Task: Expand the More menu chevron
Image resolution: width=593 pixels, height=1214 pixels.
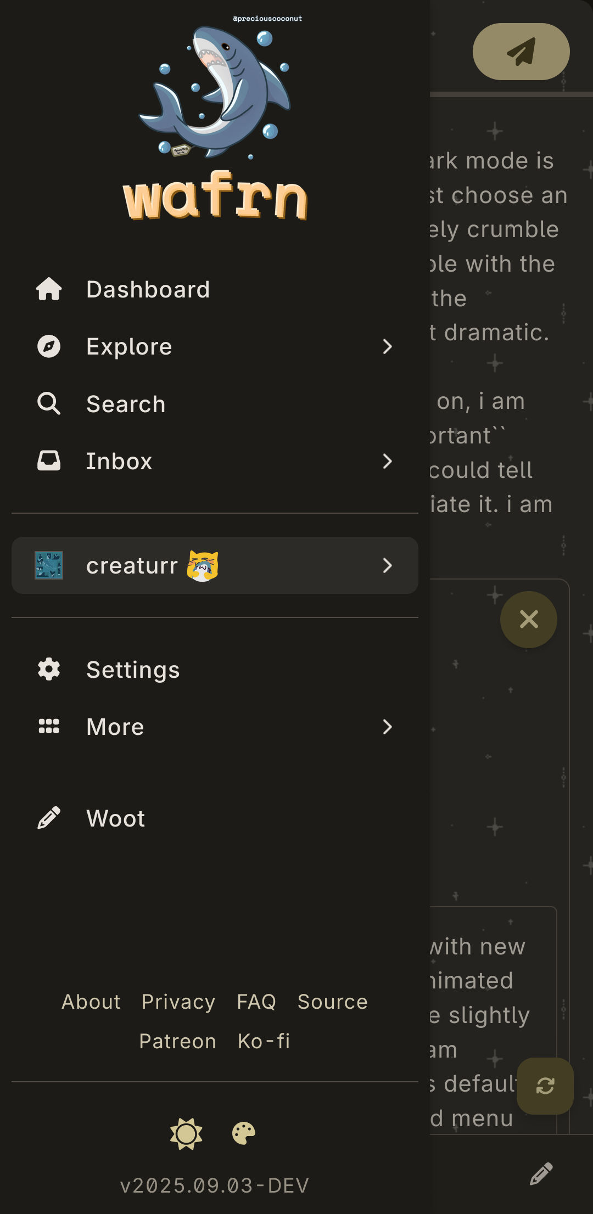Action: click(387, 727)
